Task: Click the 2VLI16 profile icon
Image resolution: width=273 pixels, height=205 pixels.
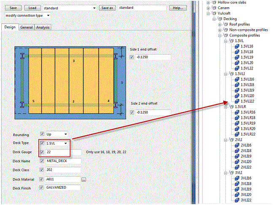Action: (237, 145)
